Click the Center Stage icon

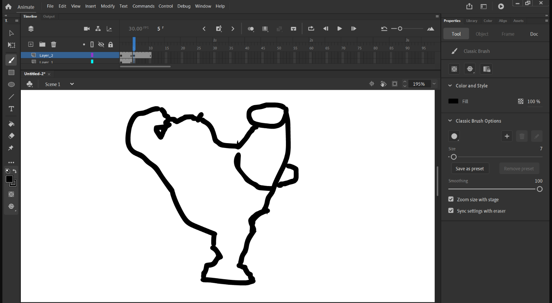(x=371, y=84)
